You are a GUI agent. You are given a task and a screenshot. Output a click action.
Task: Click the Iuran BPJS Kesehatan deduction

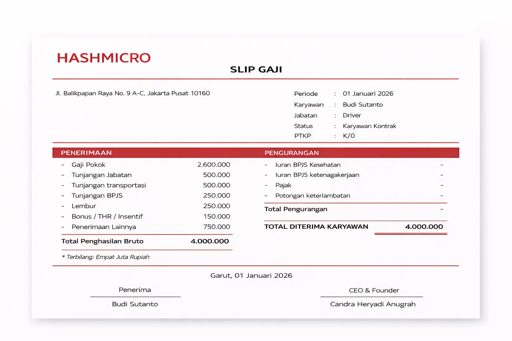(x=308, y=165)
